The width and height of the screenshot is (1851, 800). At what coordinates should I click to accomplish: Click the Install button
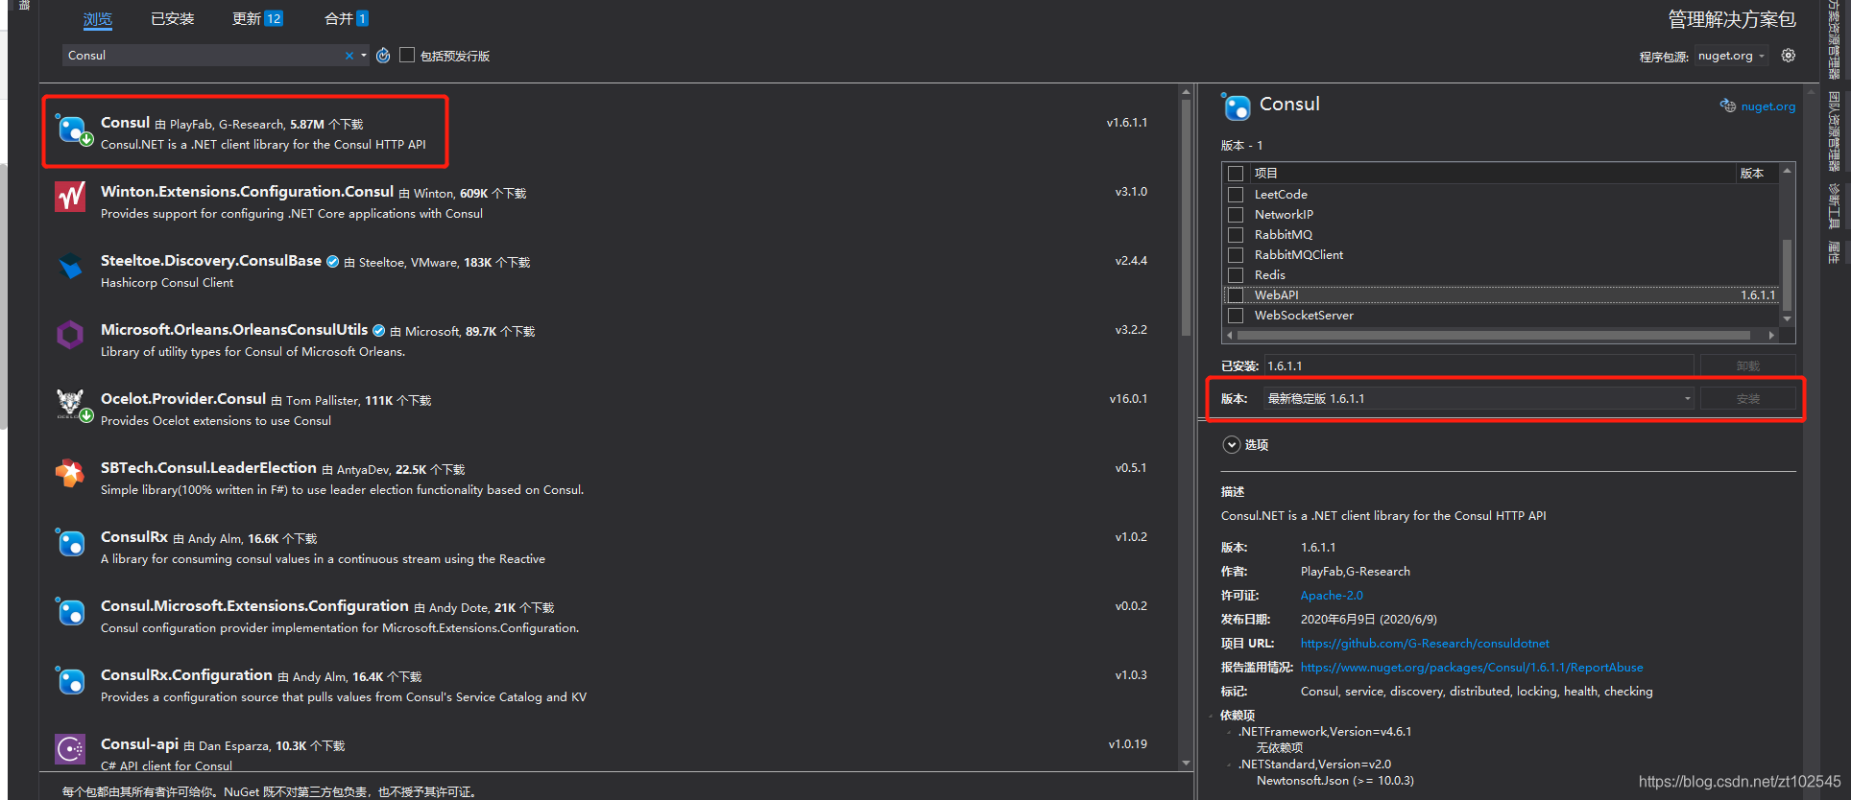click(1747, 399)
